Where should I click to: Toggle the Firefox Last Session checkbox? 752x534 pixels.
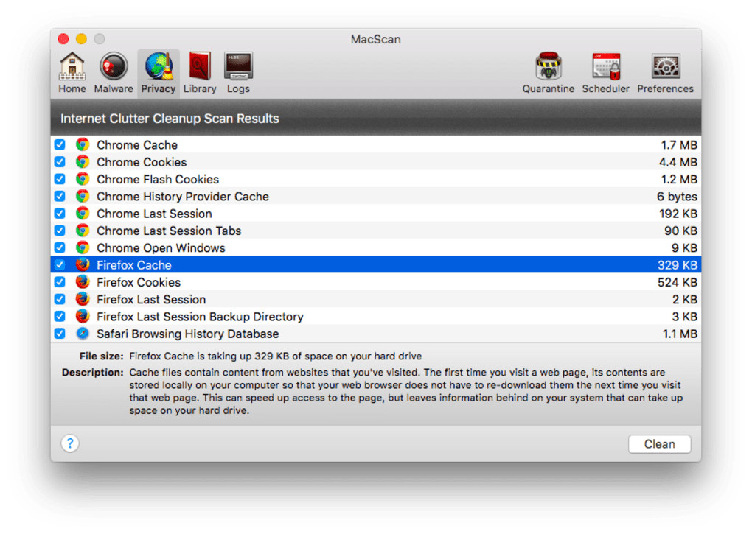click(60, 299)
